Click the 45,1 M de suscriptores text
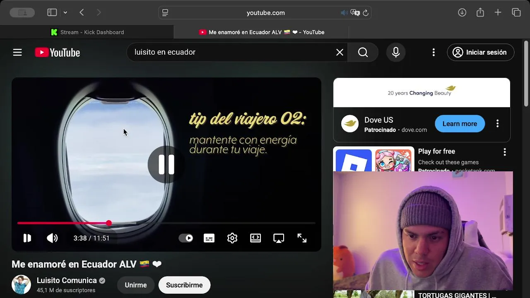Image resolution: width=530 pixels, height=298 pixels. (x=66, y=290)
